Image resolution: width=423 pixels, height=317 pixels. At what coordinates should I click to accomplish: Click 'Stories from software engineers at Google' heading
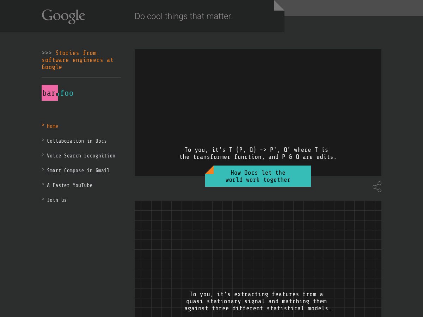(x=78, y=60)
